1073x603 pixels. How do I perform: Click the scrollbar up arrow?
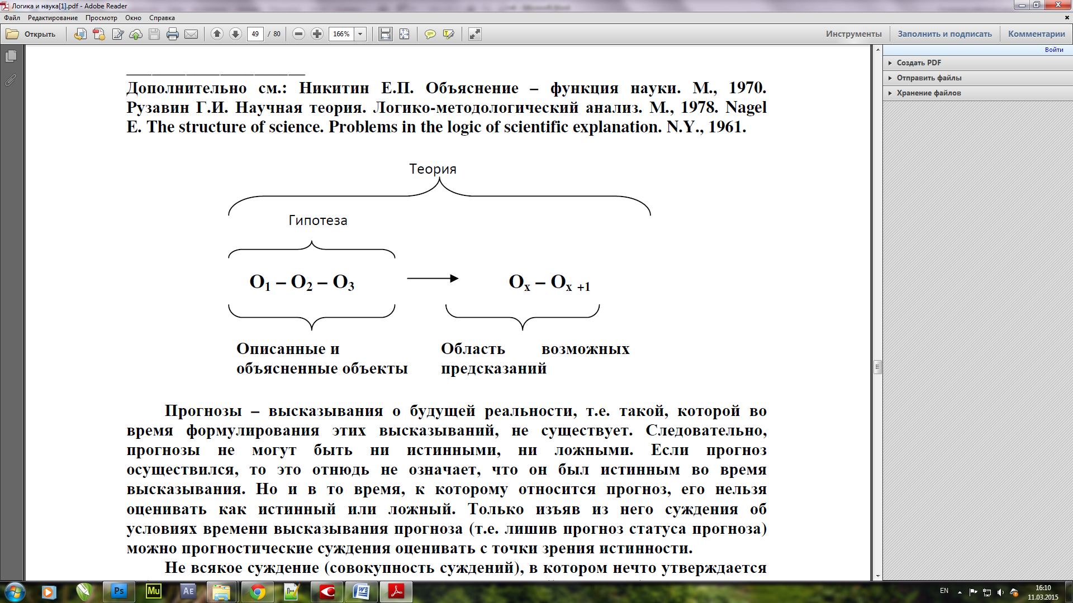pyautogui.click(x=877, y=49)
